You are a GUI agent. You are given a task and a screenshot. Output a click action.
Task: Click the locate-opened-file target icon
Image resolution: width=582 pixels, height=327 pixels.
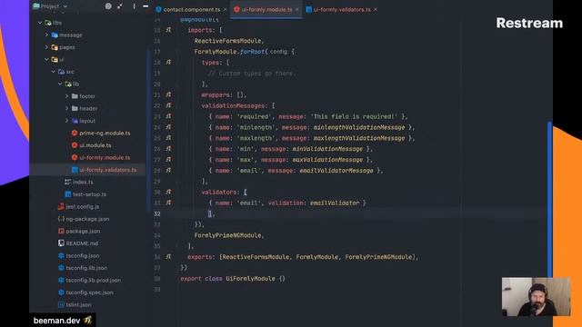pyautogui.click(x=108, y=6)
